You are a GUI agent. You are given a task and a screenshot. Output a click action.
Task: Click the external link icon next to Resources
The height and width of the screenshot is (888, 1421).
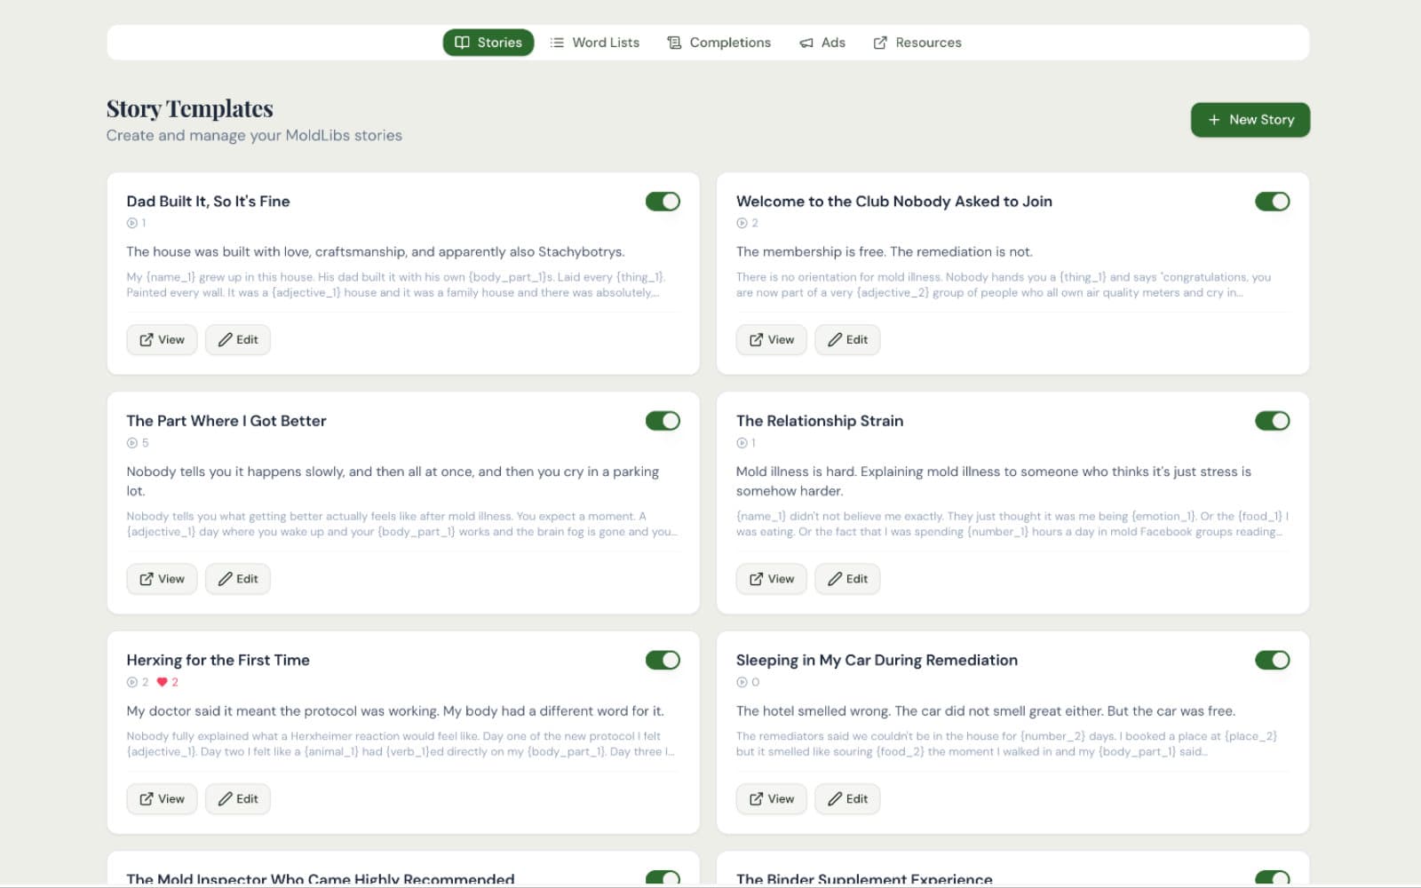880,42
